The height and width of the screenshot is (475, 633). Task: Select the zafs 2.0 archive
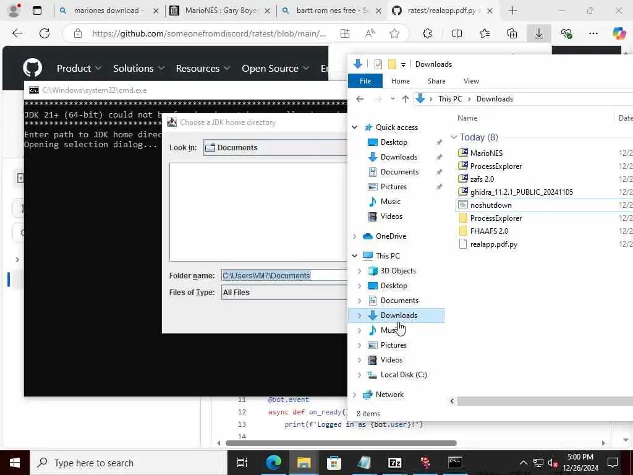(482, 179)
